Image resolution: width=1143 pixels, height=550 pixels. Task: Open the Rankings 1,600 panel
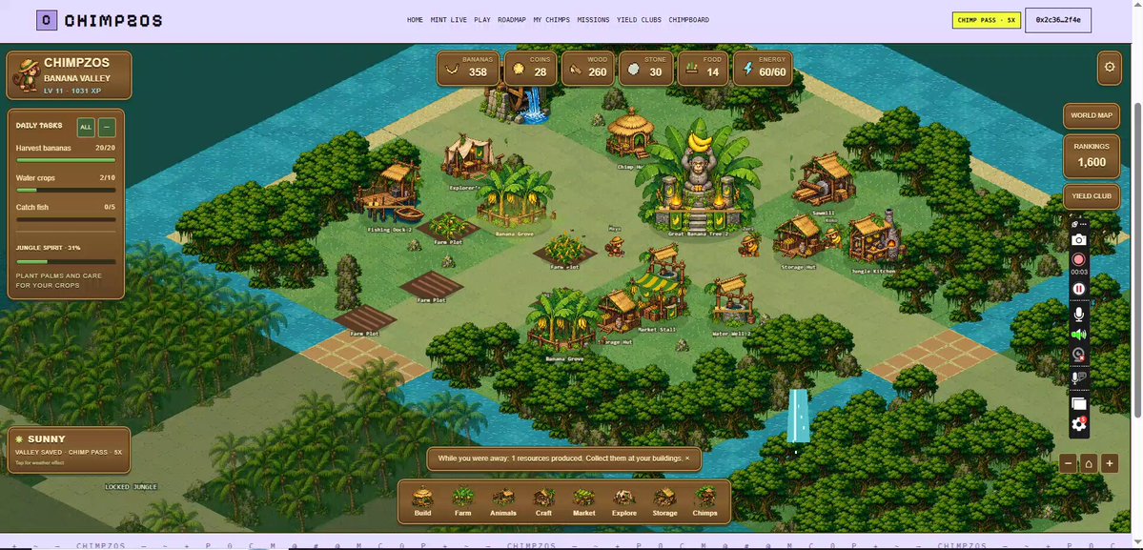(1092, 156)
